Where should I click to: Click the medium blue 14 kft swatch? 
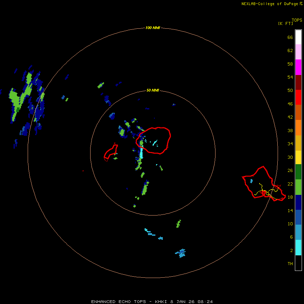point(298,217)
